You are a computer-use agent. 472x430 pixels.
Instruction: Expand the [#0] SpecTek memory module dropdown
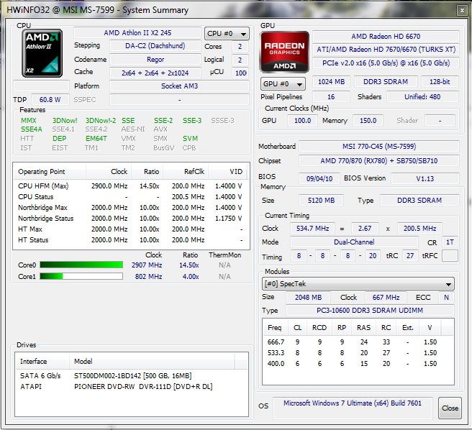pyautogui.click(x=358, y=284)
